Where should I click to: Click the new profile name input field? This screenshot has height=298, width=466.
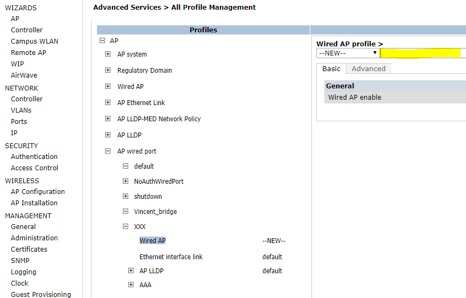point(423,53)
